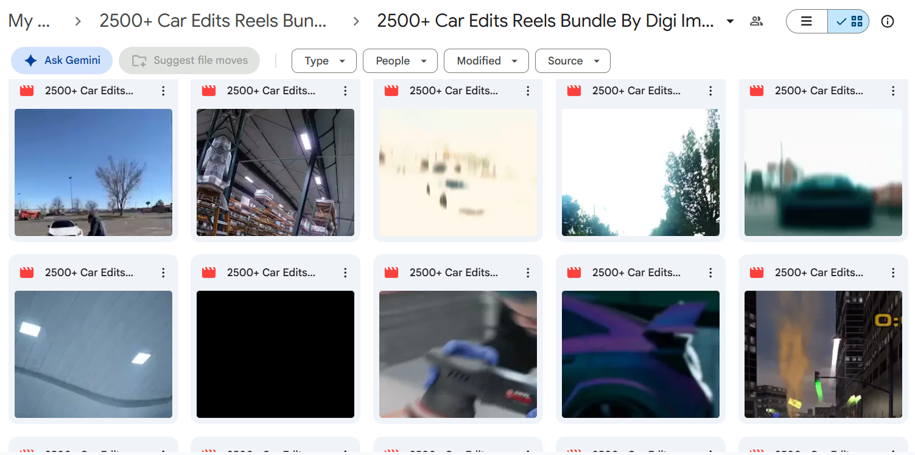
Task: Open the view details info icon
Action: (x=888, y=21)
